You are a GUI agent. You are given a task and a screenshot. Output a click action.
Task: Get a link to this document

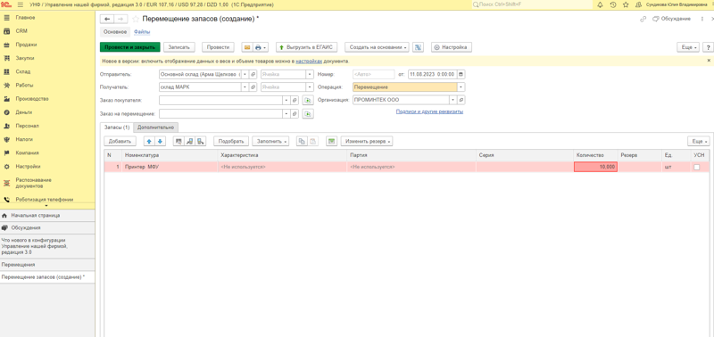(x=643, y=19)
